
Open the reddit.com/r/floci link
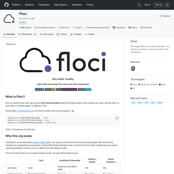pyautogui.click(x=97, y=27)
